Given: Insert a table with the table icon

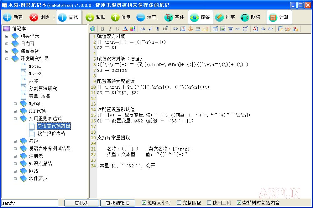Looking at the screenshot, I should coord(215,29).
